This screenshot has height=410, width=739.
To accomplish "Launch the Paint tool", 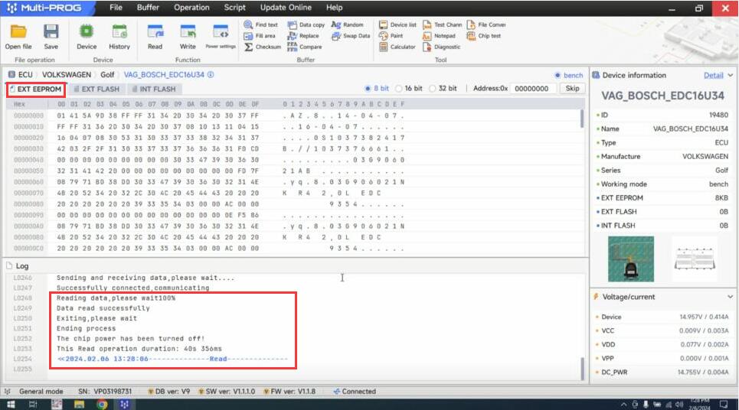I will click(391, 36).
